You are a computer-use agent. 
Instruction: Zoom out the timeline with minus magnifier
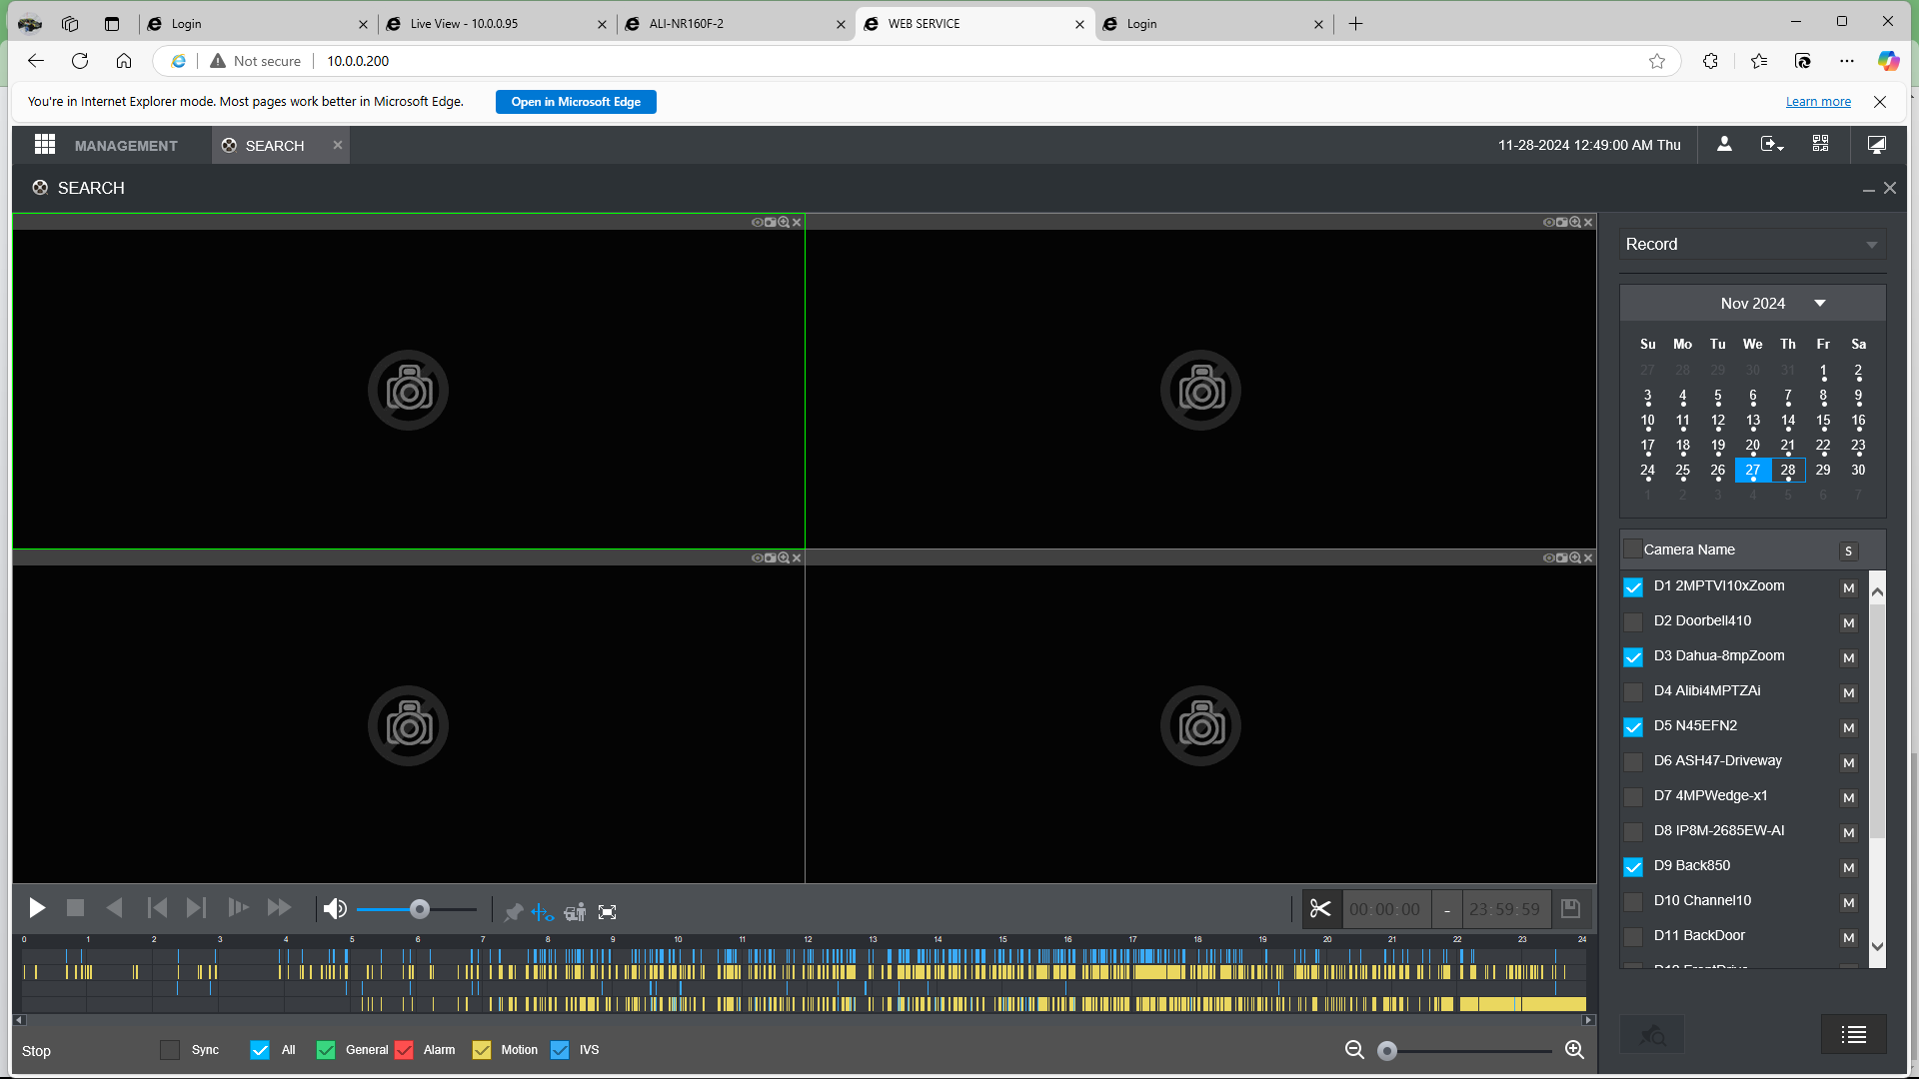coord(1354,1050)
